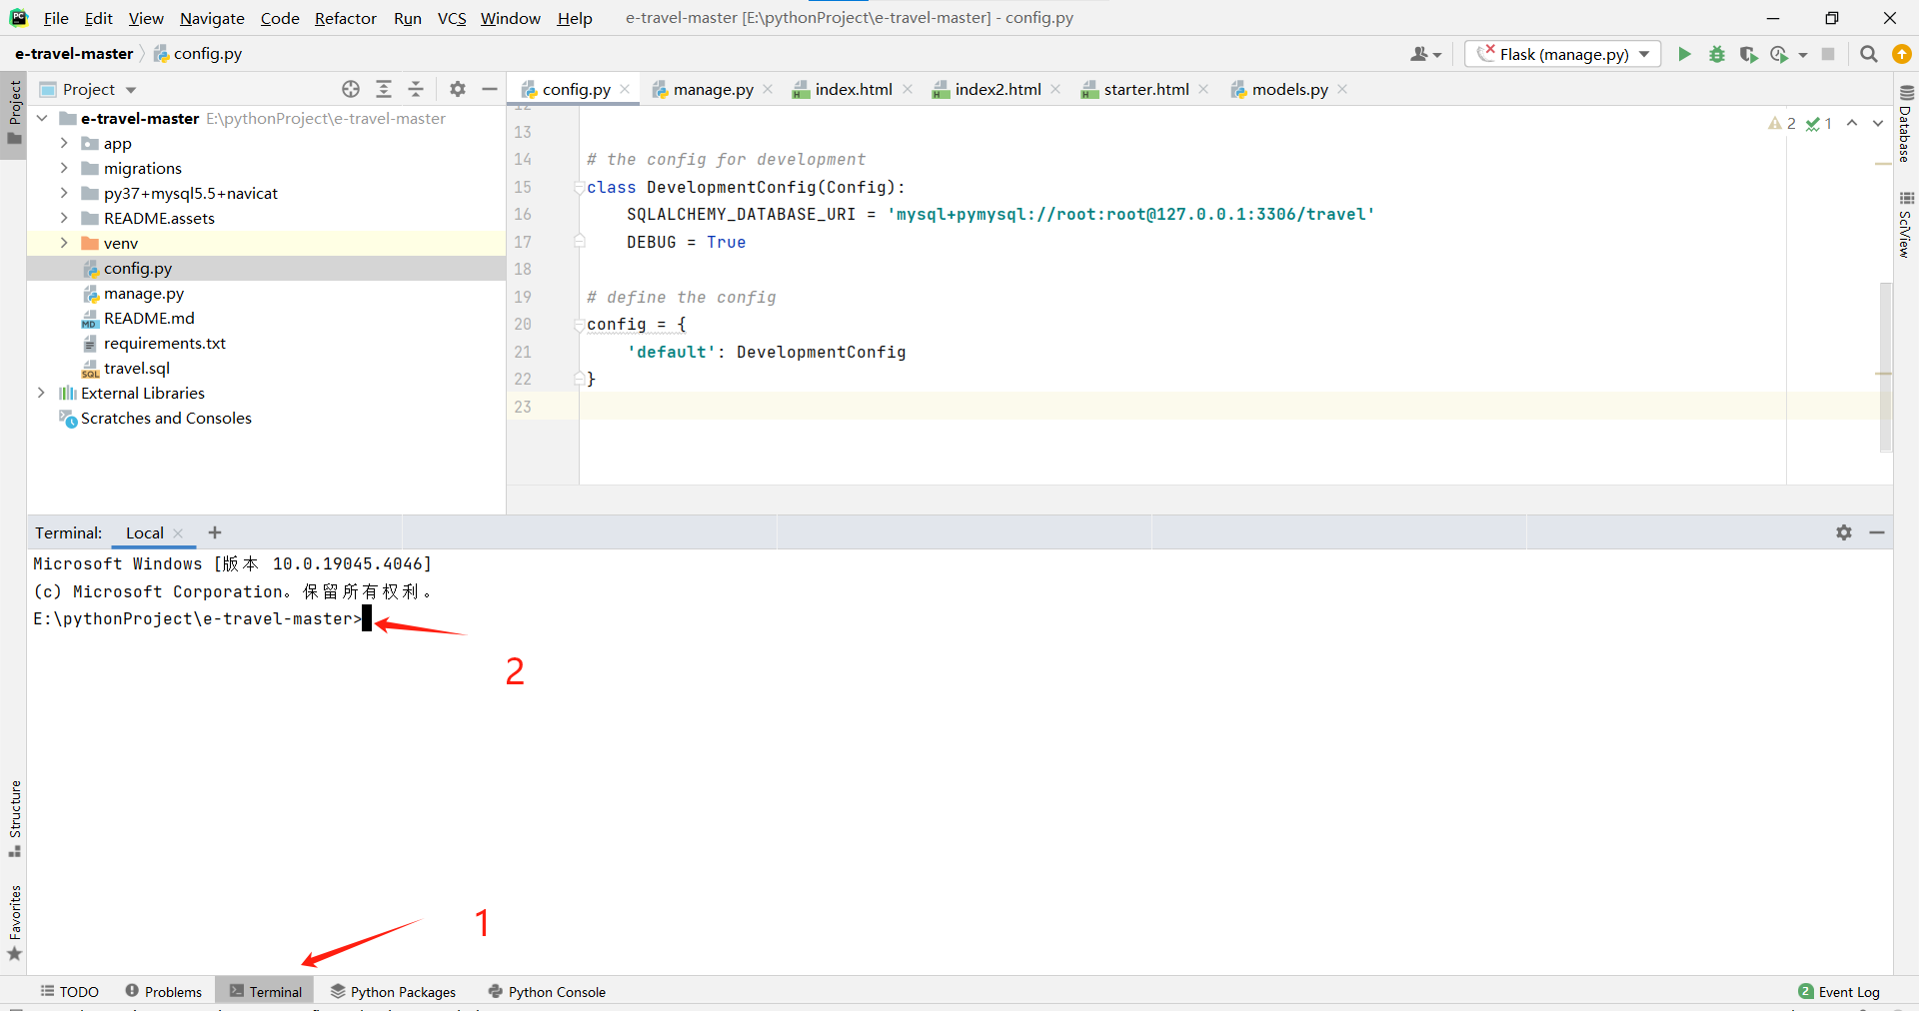Screen dimensions: 1919x1011
Task: Click e-travel-master breadcrumb
Action: 74,53
